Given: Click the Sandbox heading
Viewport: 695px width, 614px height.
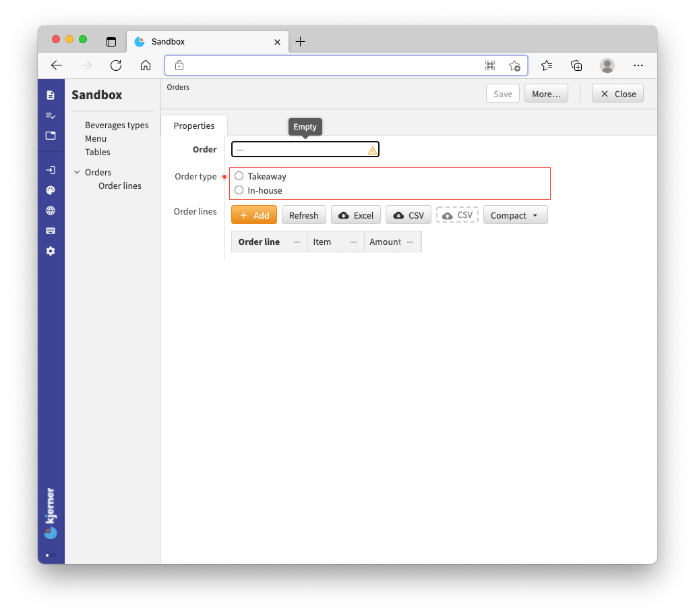Looking at the screenshot, I should pos(96,94).
